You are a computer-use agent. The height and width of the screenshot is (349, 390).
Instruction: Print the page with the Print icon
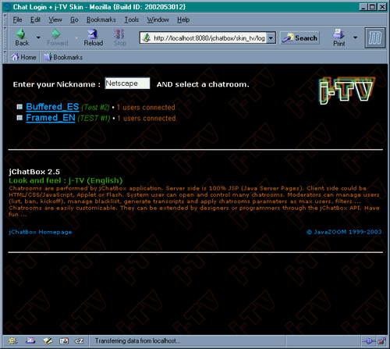point(339,34)
